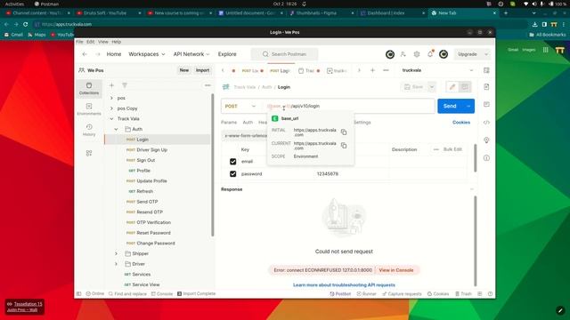Open the user avatar menu

(x=444, y=54)
